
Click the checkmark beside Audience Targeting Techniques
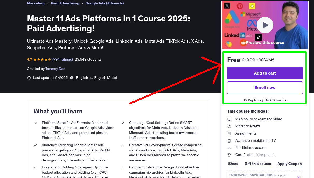[36, 145]
